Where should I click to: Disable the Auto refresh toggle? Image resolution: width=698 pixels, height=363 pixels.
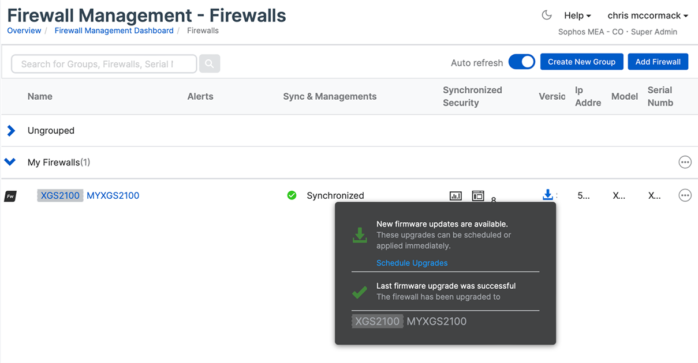click(521, 61)
